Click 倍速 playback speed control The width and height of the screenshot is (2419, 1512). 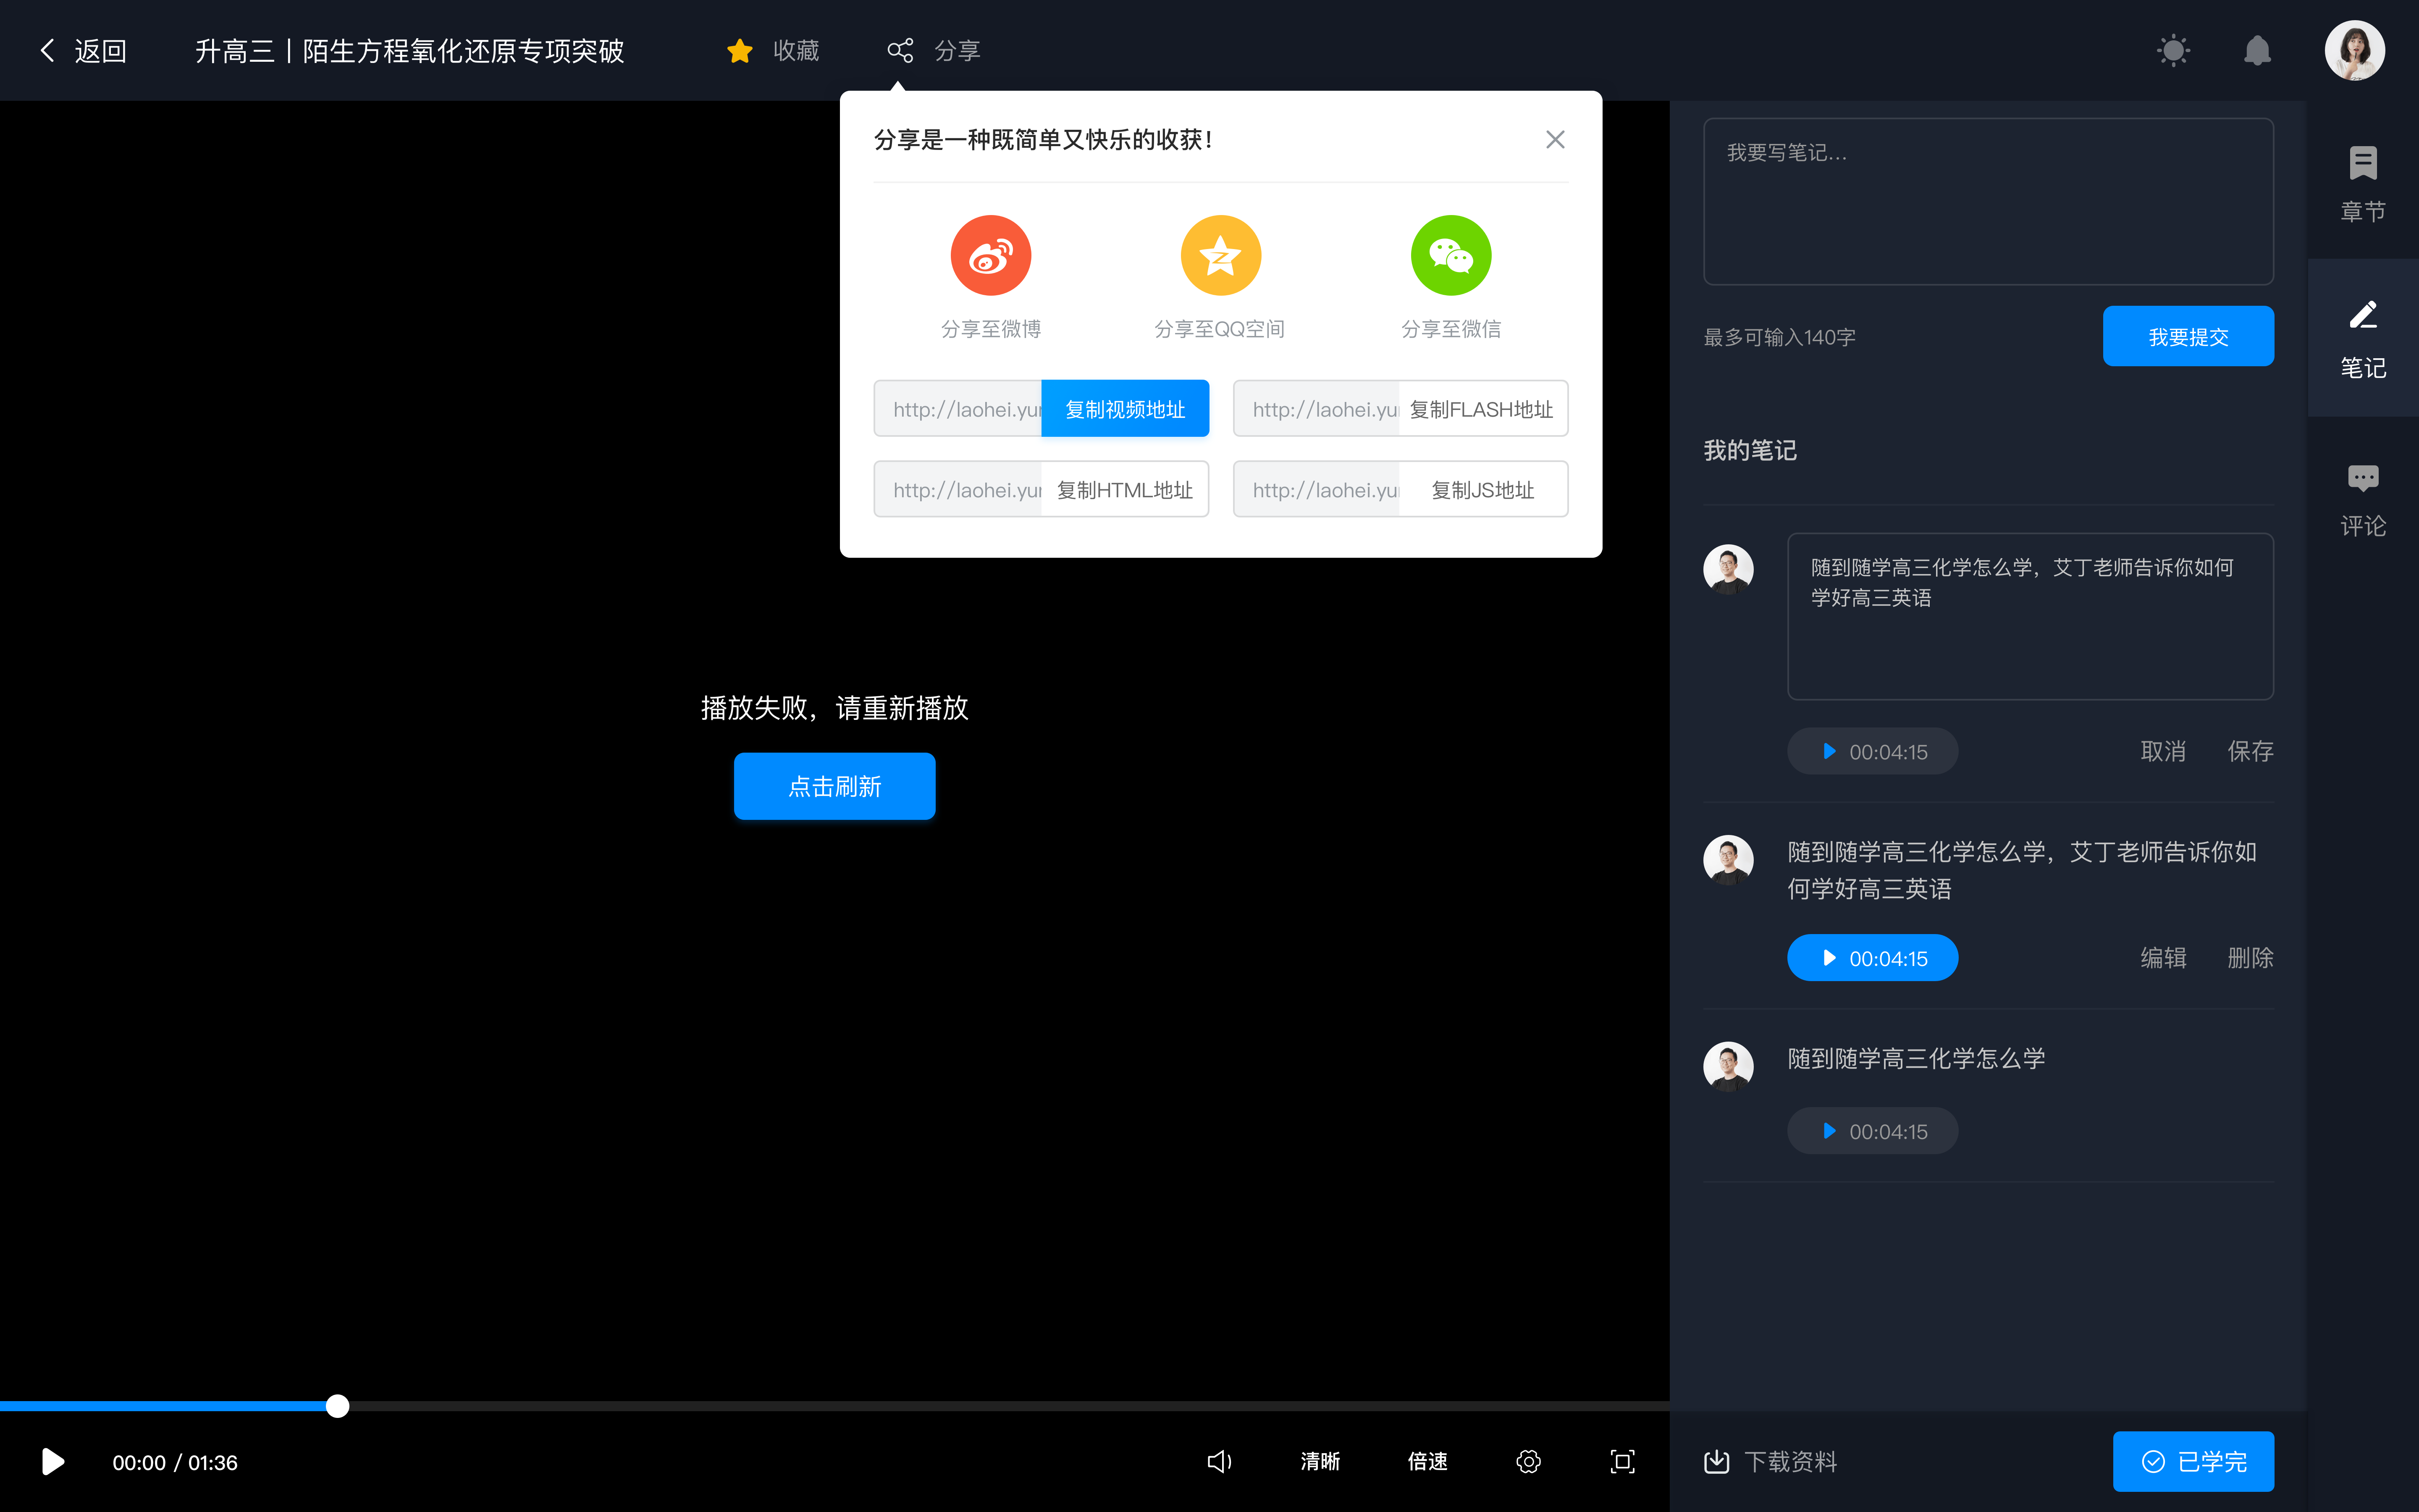tap(1428, 1462)
